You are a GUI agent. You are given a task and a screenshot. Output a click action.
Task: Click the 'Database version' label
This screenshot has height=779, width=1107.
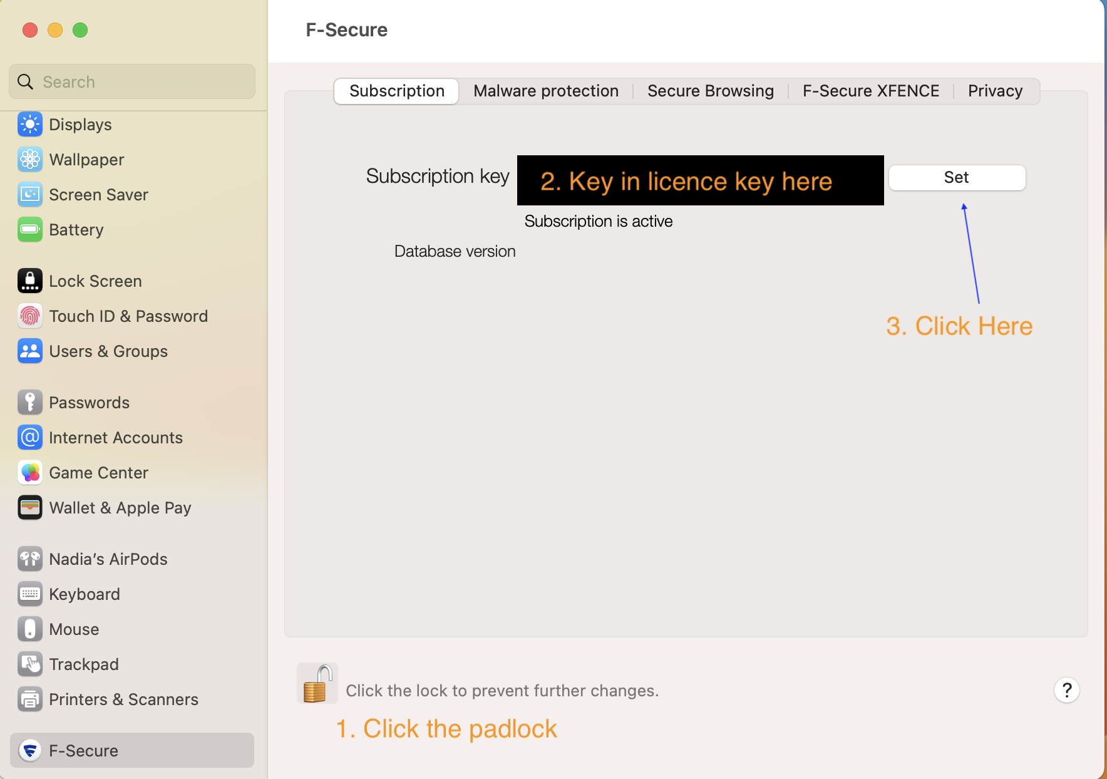[455, 252]
